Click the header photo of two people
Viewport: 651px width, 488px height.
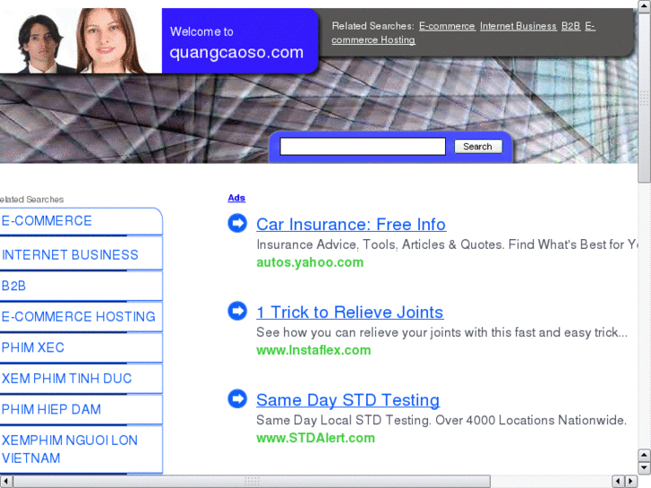[81, 40]
